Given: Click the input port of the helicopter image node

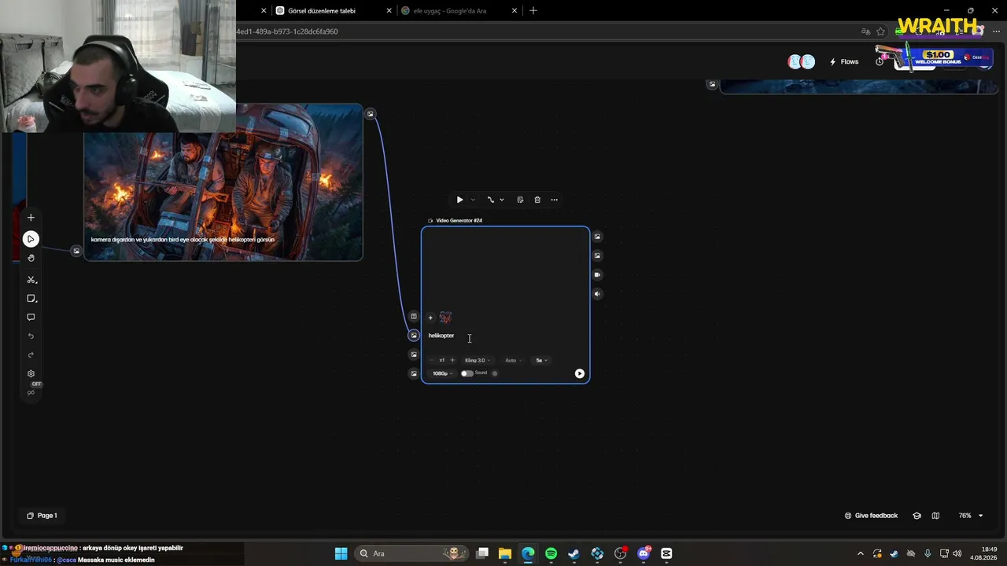Looking at the screenshot, I should pos(76,252).
